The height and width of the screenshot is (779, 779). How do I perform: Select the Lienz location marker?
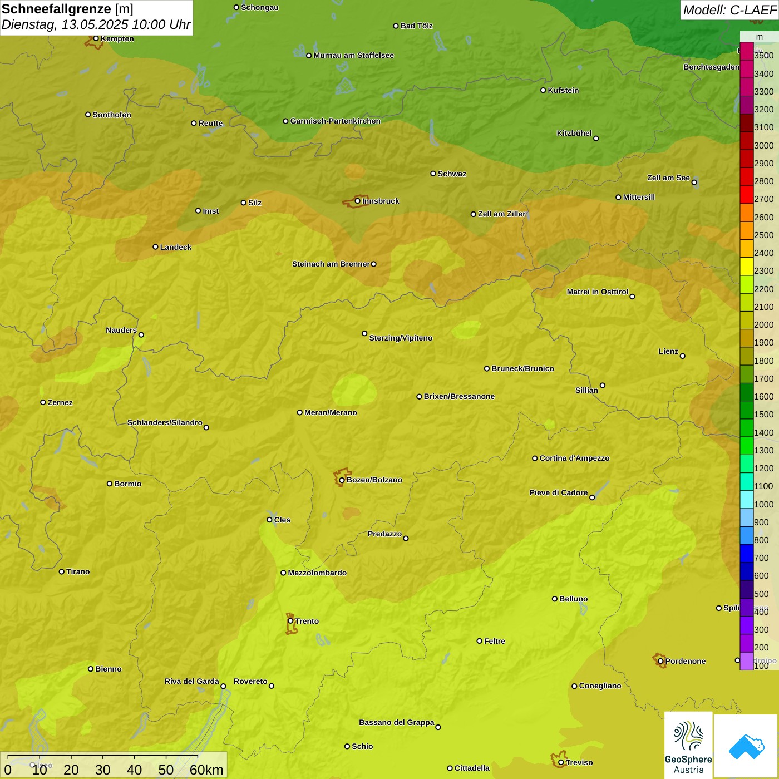tap(683, 356)
